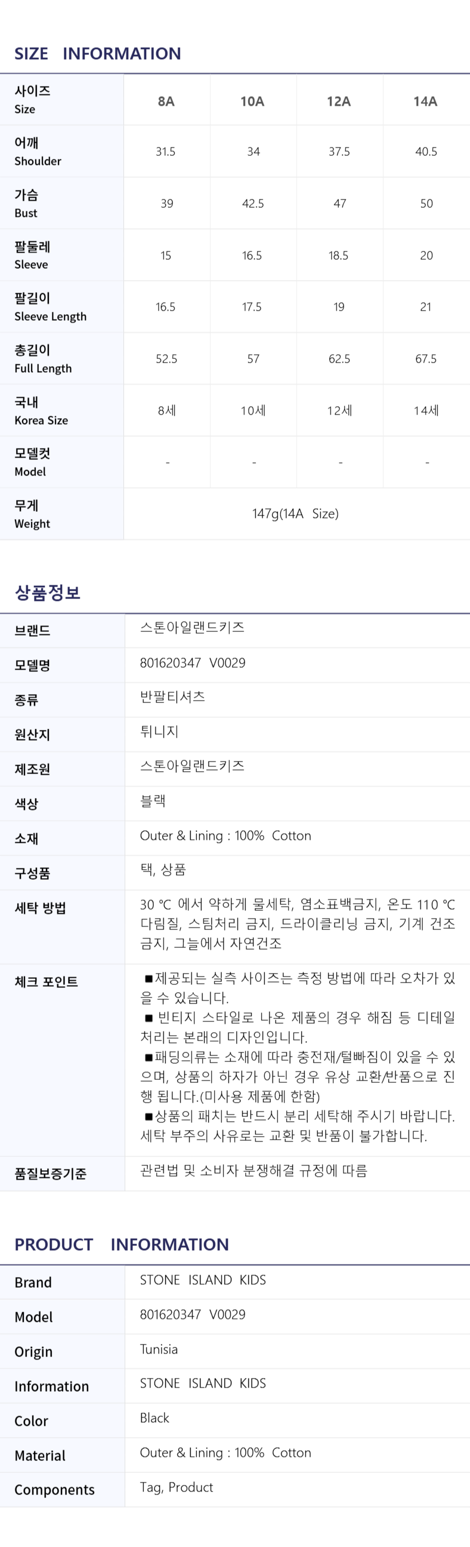Click the weight value 147g(14A Size)

296,514
